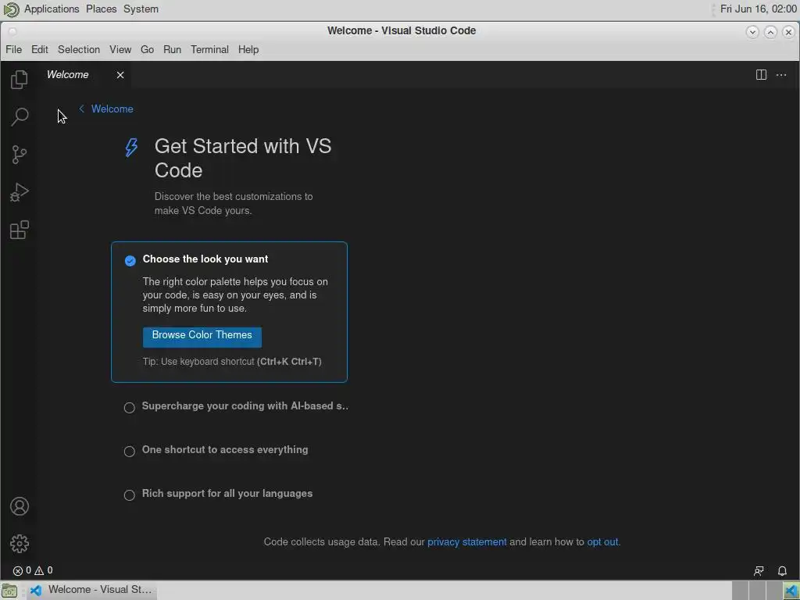Select 'Choose the look you want' step title

click(205, 259)
